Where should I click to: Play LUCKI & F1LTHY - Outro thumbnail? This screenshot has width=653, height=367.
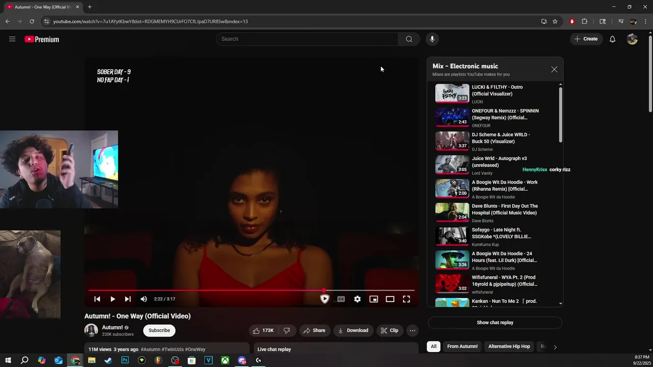[452, 93]
